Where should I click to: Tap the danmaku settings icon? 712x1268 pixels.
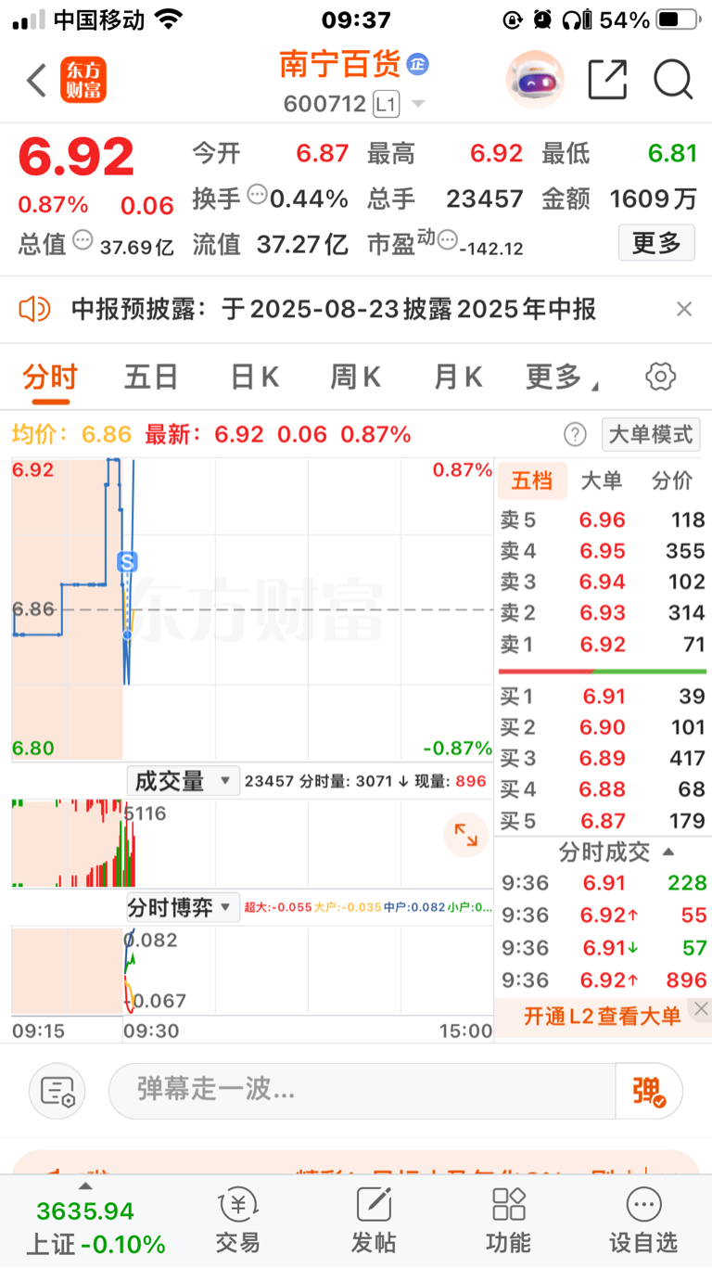57,1092
